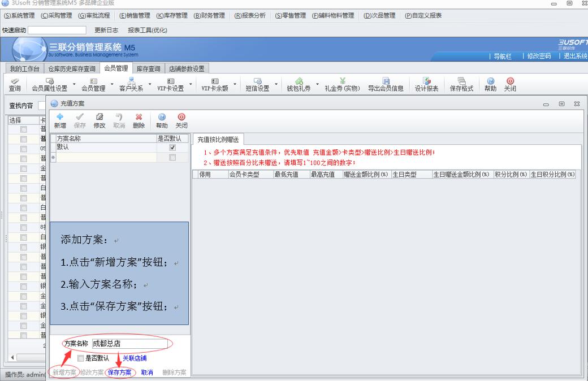
Task: Open 钱包礼券 toolbar icon
Action: click(299, 85)
